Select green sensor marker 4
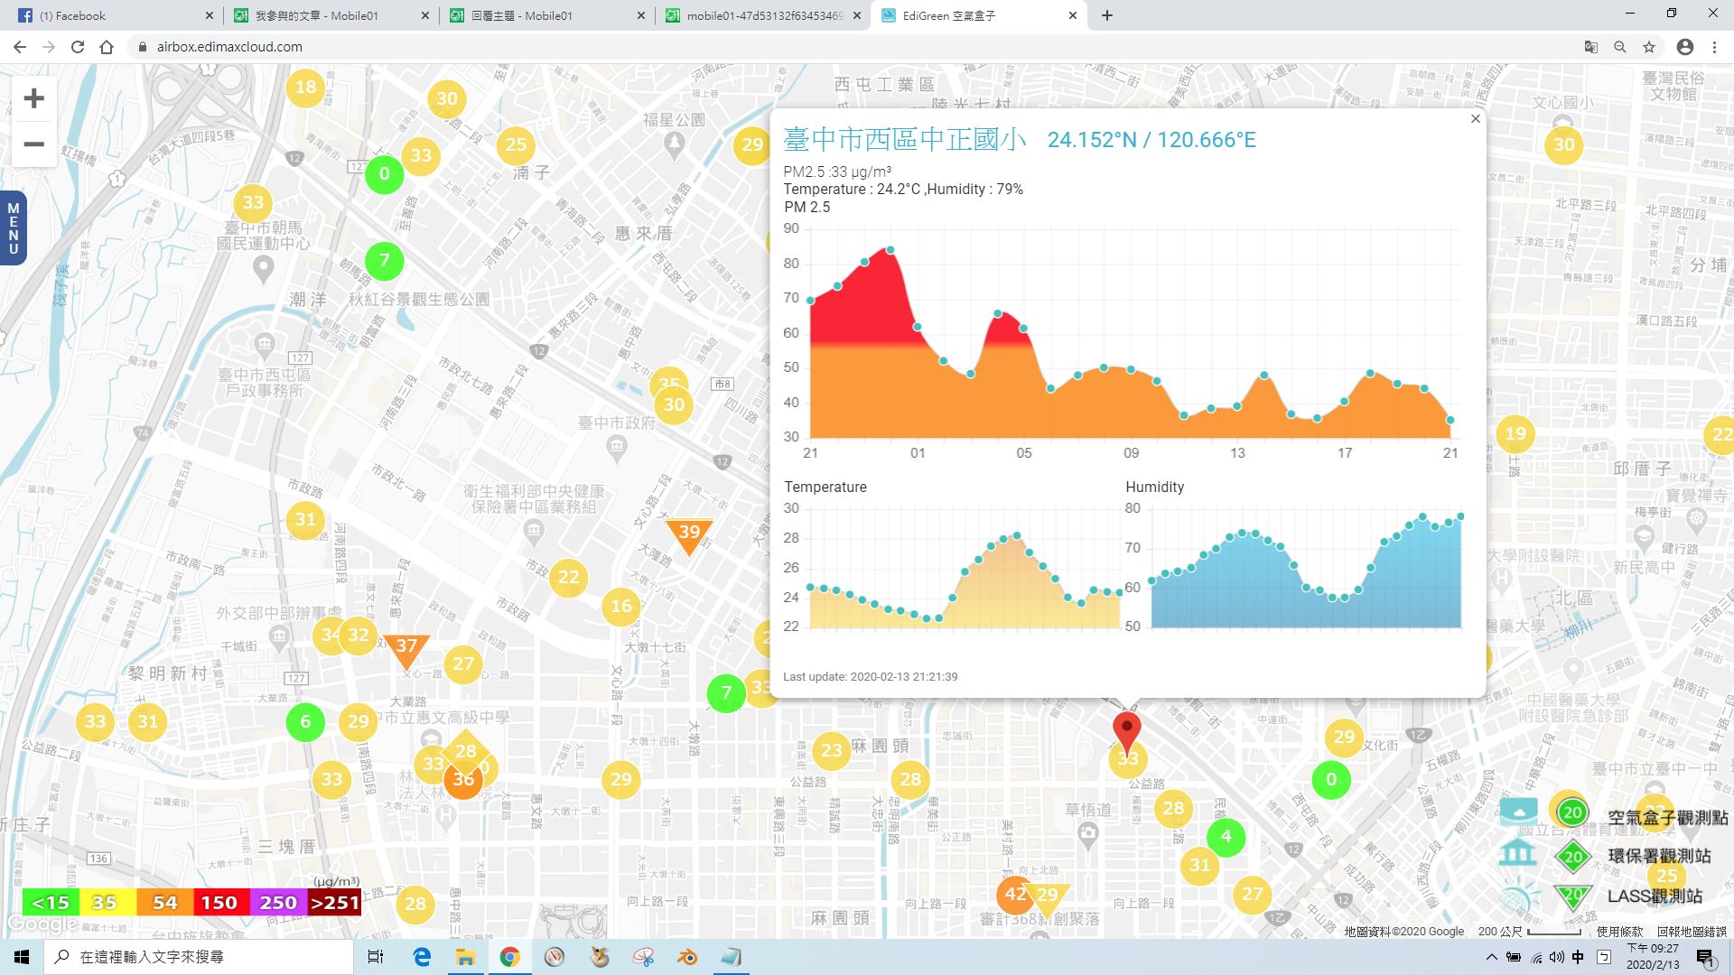 [1226, 836]
